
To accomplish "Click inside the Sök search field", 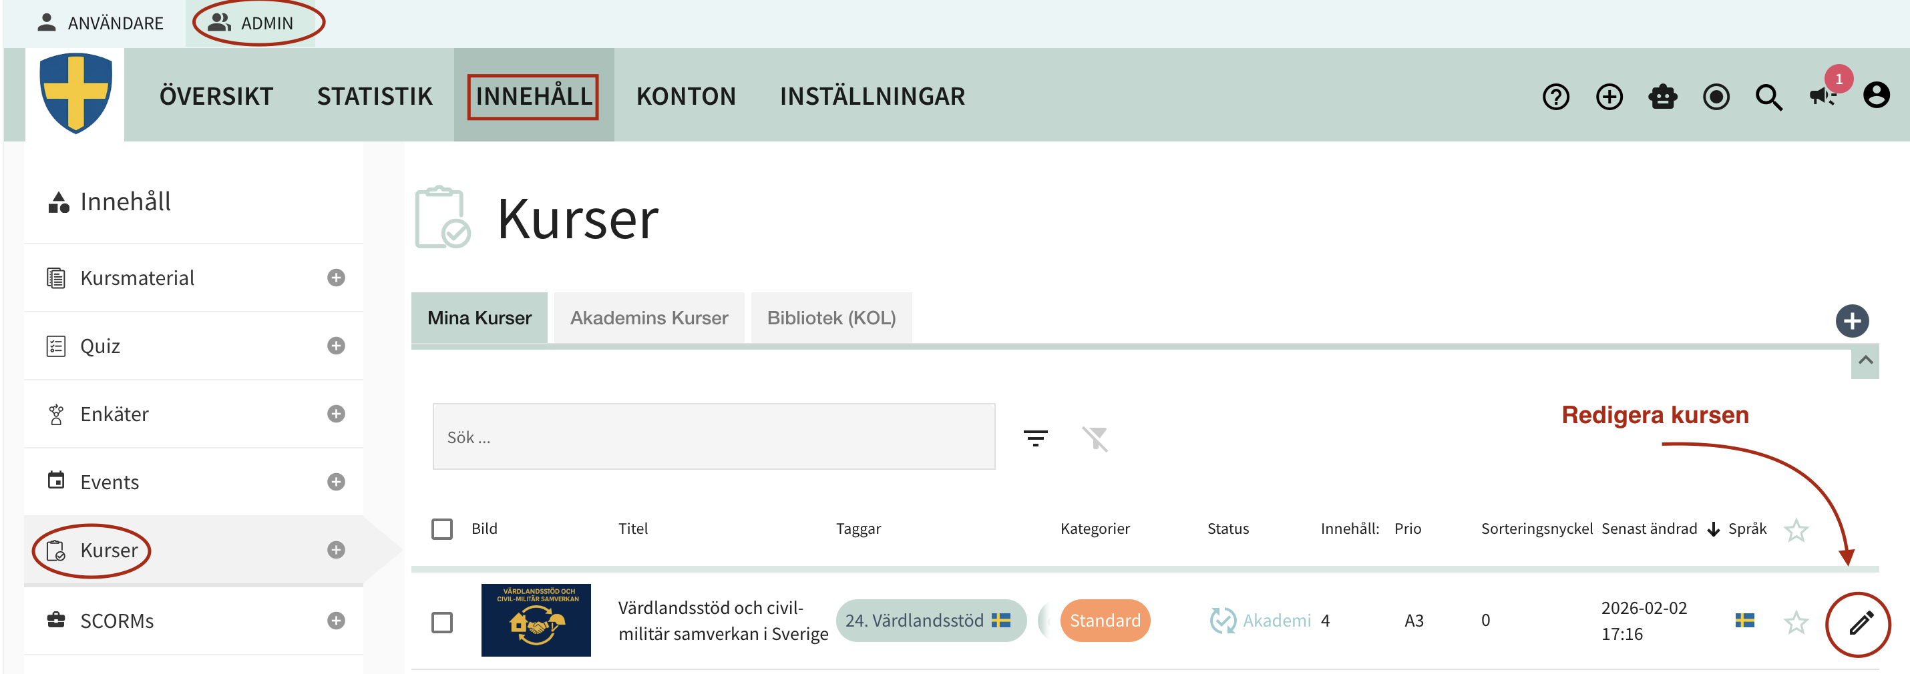I will [712, 436].
